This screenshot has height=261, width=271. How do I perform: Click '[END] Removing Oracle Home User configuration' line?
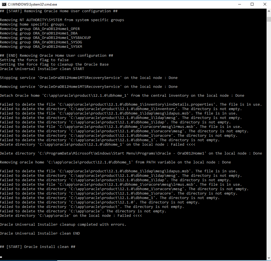point(56,56)
